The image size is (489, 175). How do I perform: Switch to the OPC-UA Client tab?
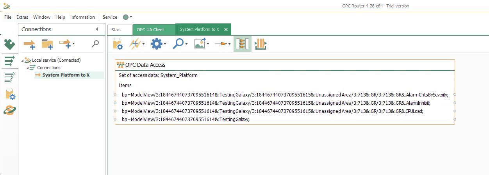point(154,30)
